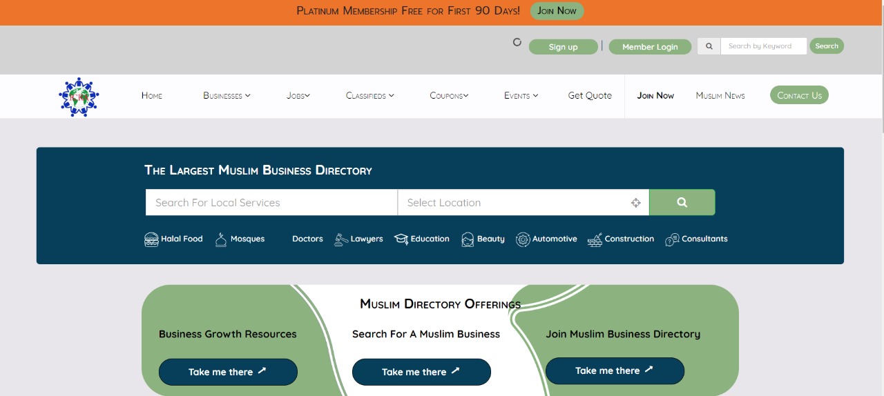Click the Search button beside keyword field
The image size is (884, 396).
pos(827,46)
